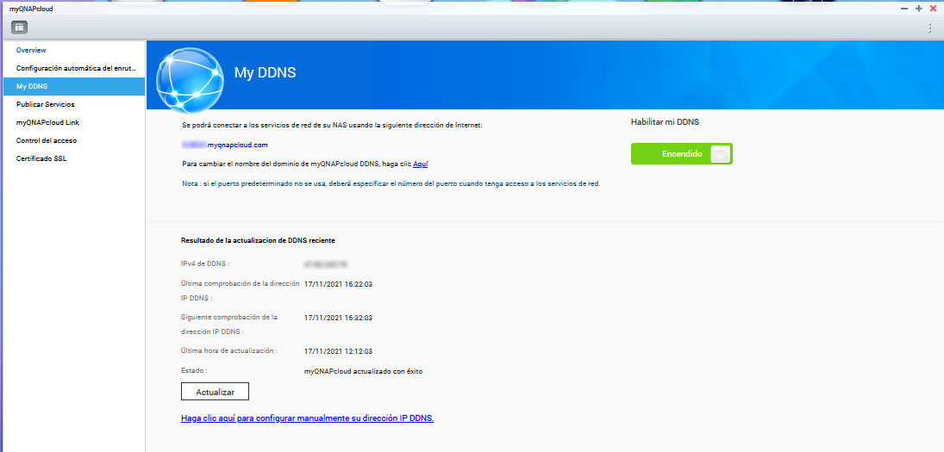944x452 pixels.
Task: Open the Overview section
Action: click(31, 50)
